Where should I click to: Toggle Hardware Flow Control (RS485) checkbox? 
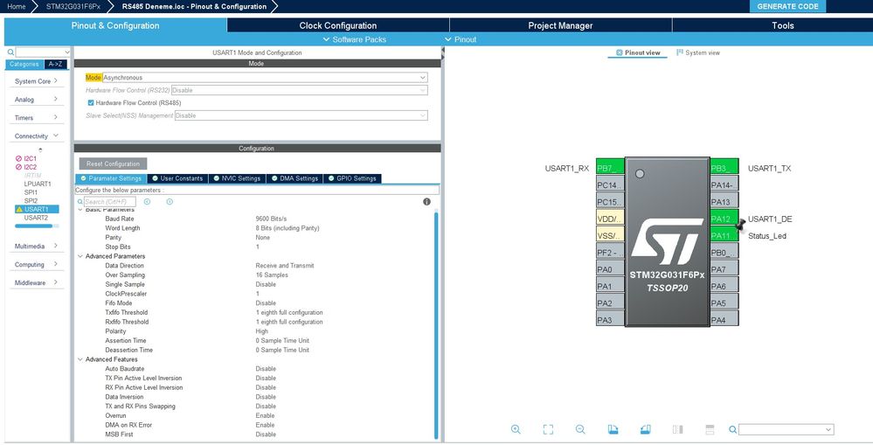pyautogui.click(x=91, y=103)
